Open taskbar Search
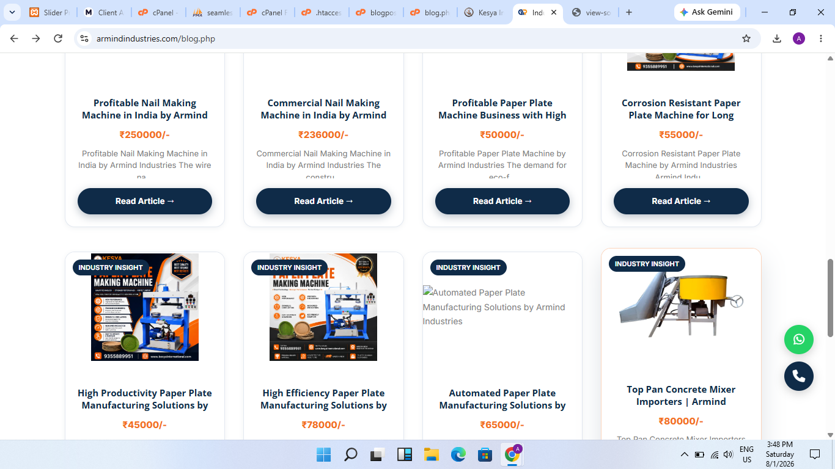835x469 pixels. [x=351, y=454]
